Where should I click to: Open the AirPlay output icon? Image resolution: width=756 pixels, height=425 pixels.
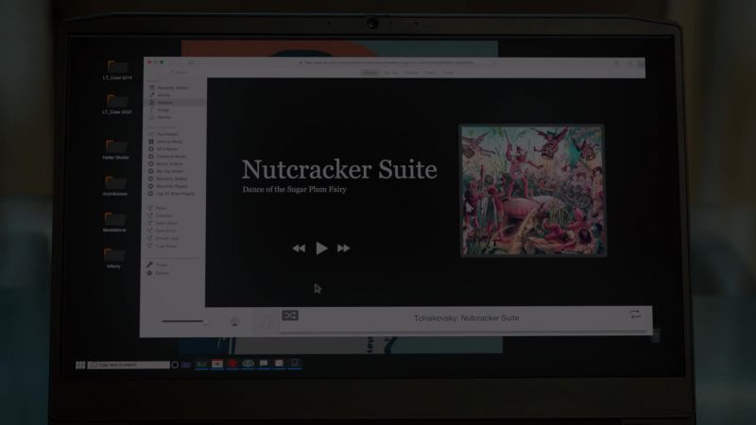[234, 322]
